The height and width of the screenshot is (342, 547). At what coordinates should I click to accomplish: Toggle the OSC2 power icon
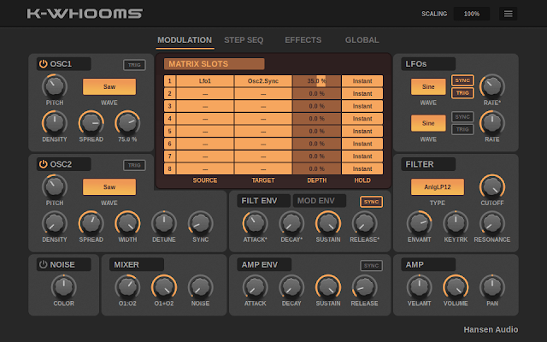click(x=43, y=164)
